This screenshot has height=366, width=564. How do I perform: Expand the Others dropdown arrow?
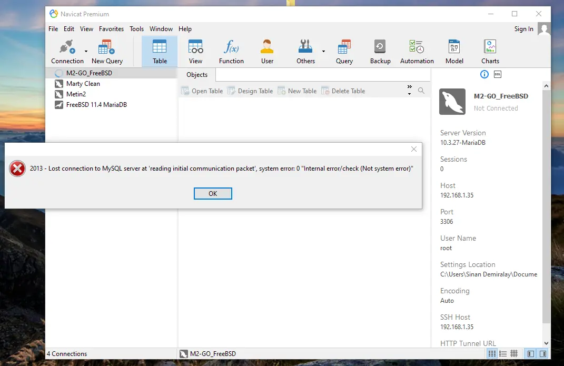pos(323,52)
